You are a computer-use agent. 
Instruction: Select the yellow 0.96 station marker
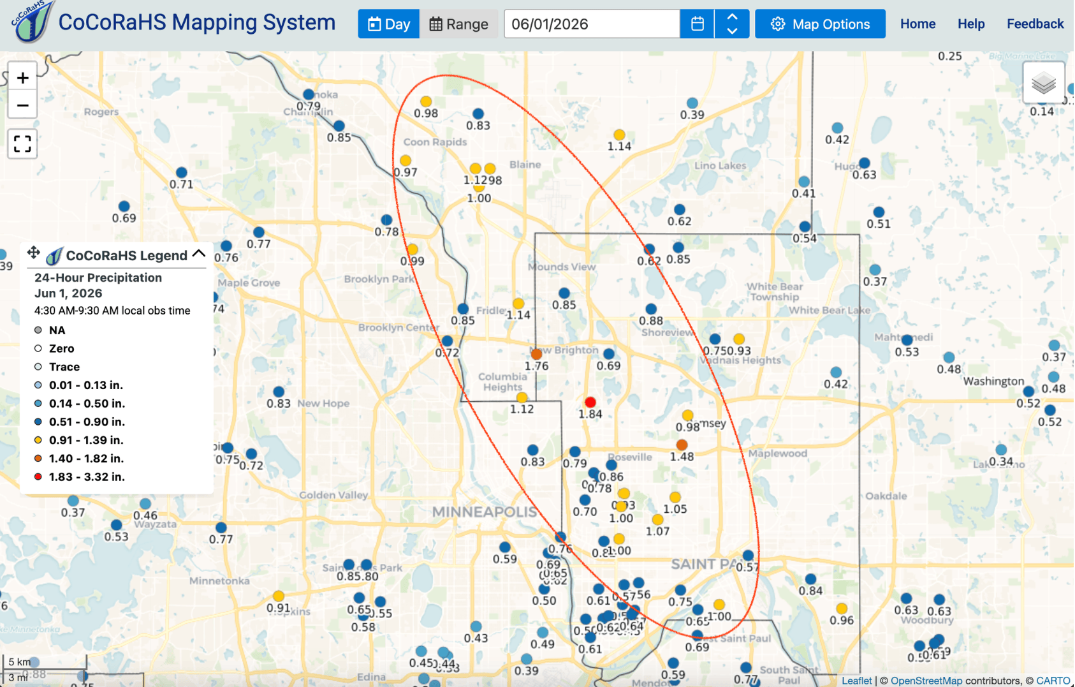[842, 609]
